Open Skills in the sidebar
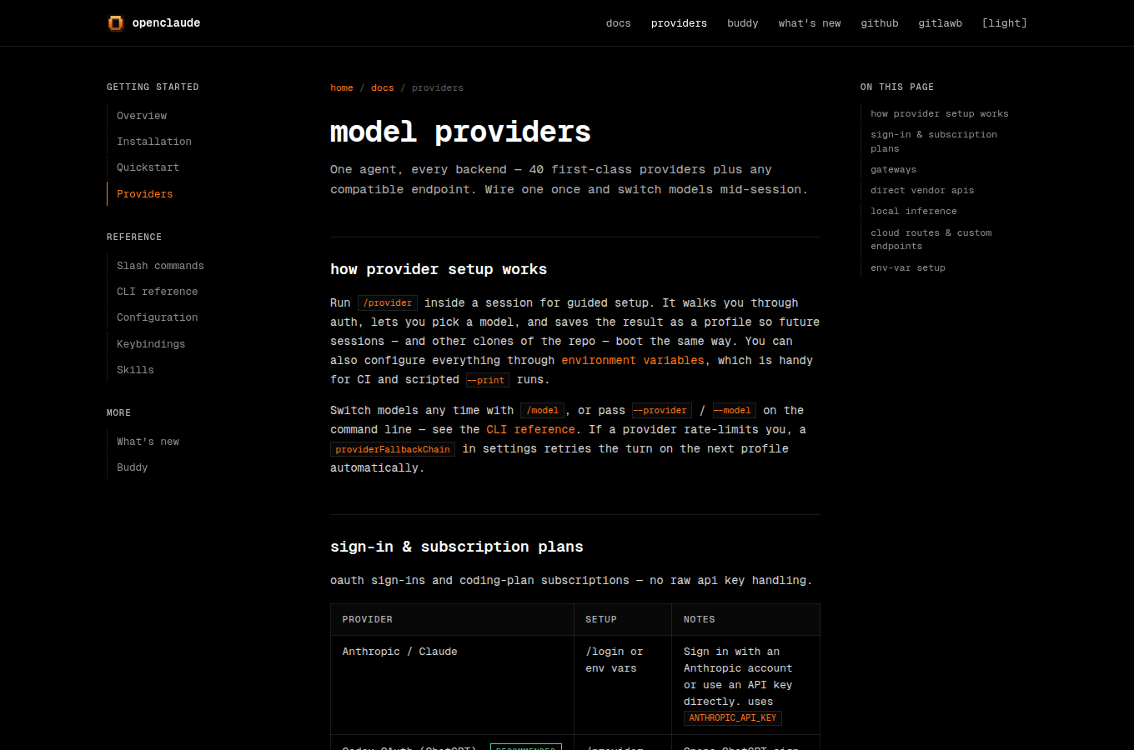Screen dimensions: 1134x750 click(x=135, y=370)
